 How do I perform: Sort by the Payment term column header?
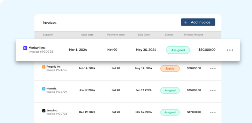tap(116, 35)
